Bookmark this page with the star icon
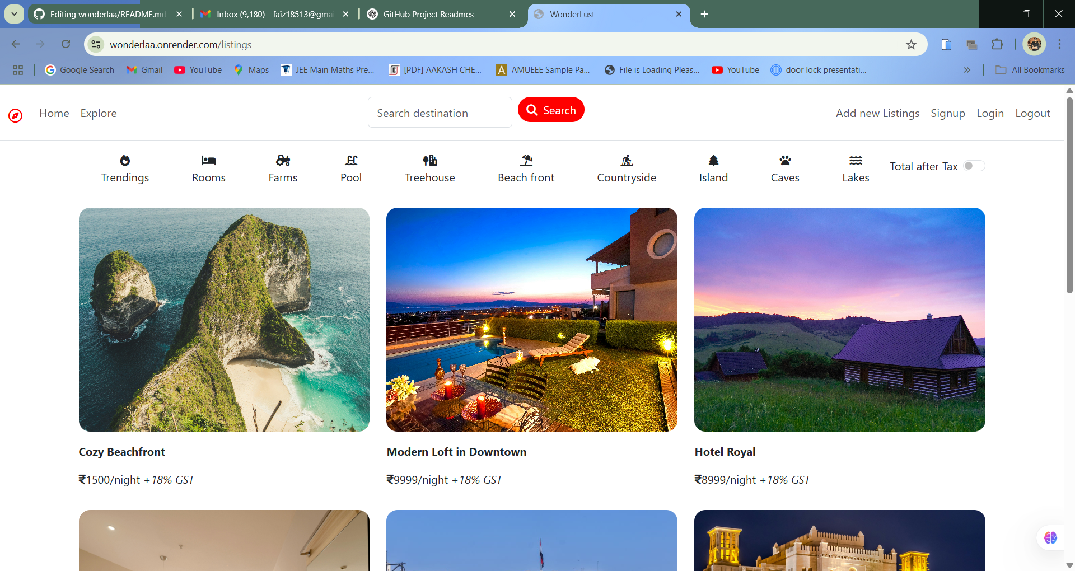 pyautogui.click(x=911, y=45)
